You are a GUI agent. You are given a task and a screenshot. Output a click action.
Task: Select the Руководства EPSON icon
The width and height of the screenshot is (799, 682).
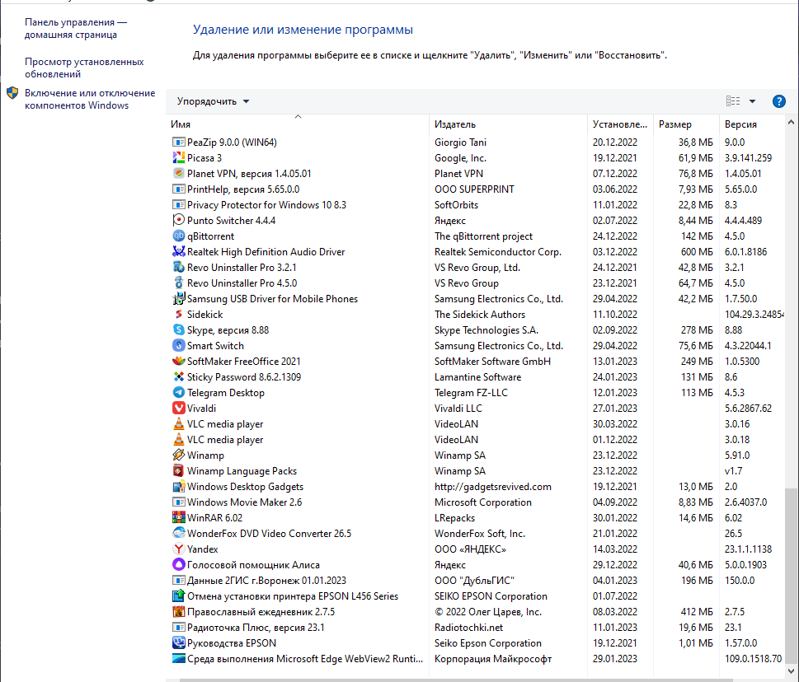click(178, 643)
